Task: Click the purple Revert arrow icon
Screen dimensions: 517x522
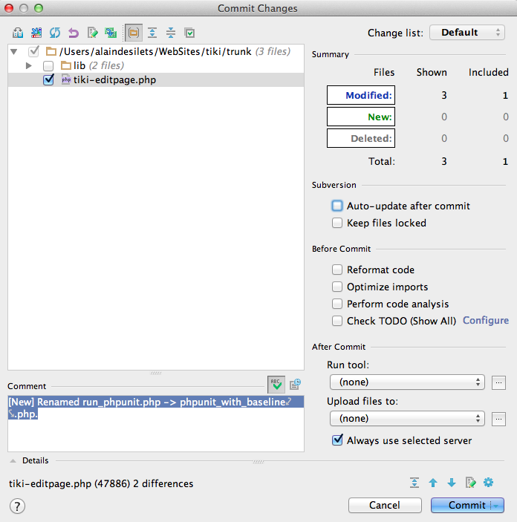Action: pyautogui.click(x=74, y=33)
